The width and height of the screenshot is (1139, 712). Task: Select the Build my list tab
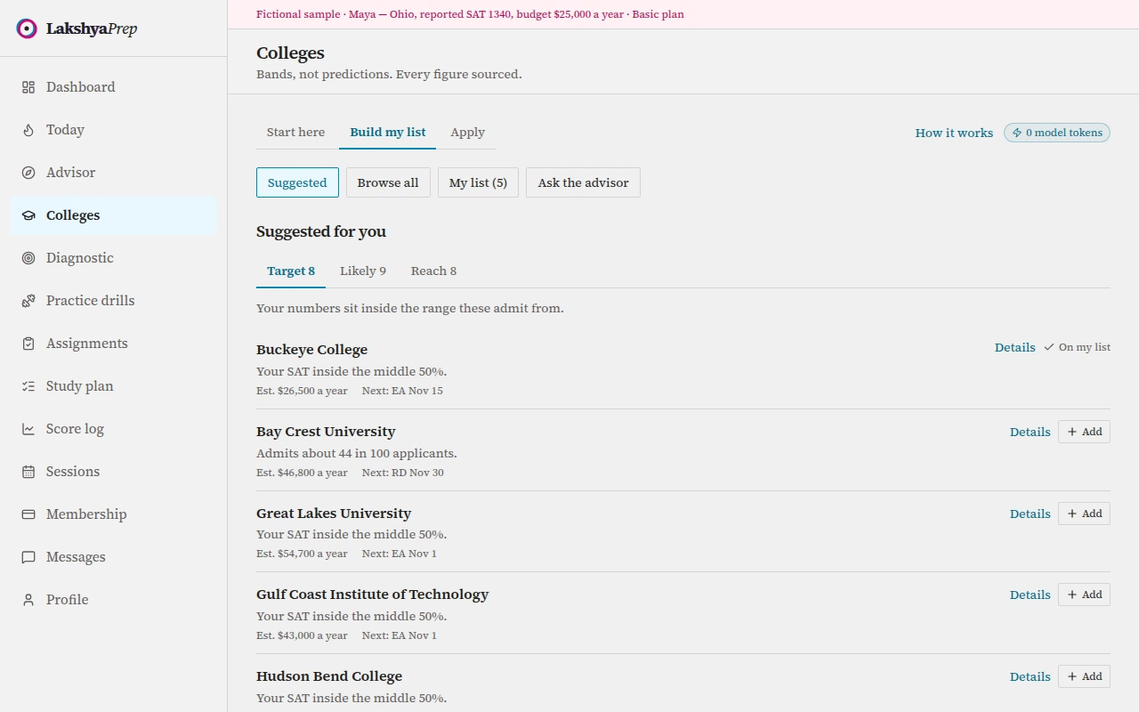coord(388,132)
